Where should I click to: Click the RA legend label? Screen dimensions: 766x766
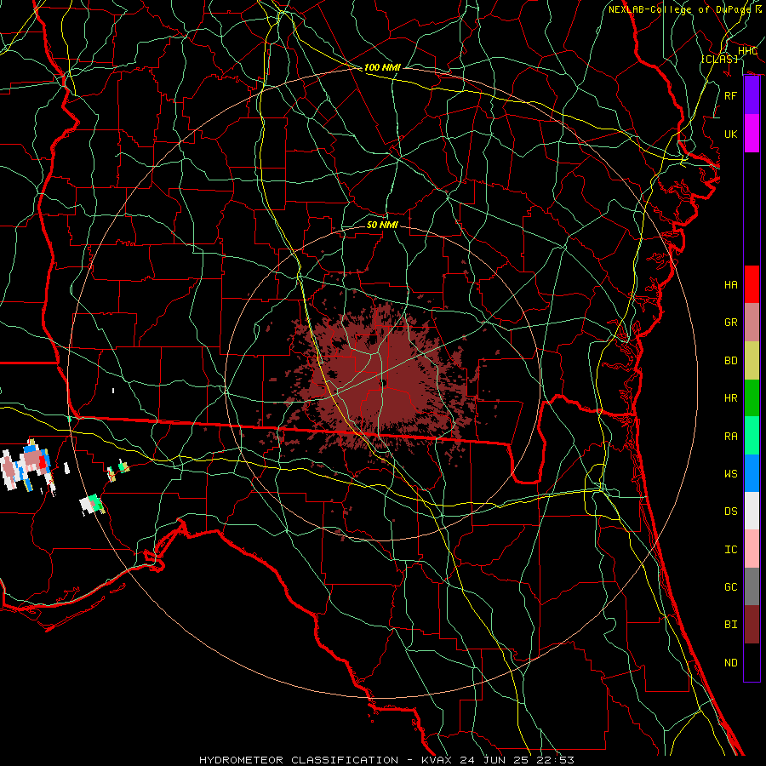[731, 437]
